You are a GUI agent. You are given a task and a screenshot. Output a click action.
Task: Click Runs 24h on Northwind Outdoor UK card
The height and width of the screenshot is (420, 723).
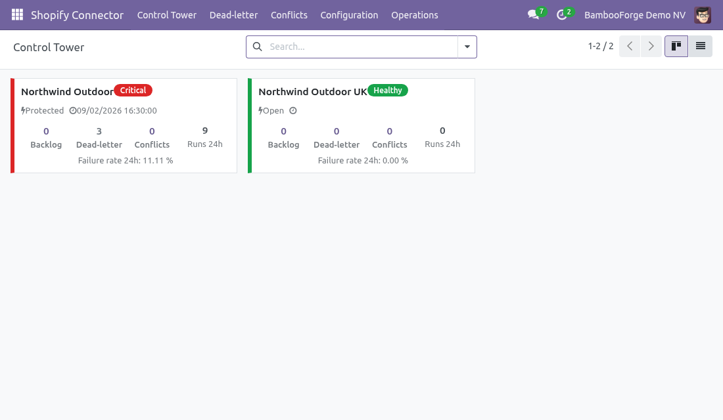[442, 137]
